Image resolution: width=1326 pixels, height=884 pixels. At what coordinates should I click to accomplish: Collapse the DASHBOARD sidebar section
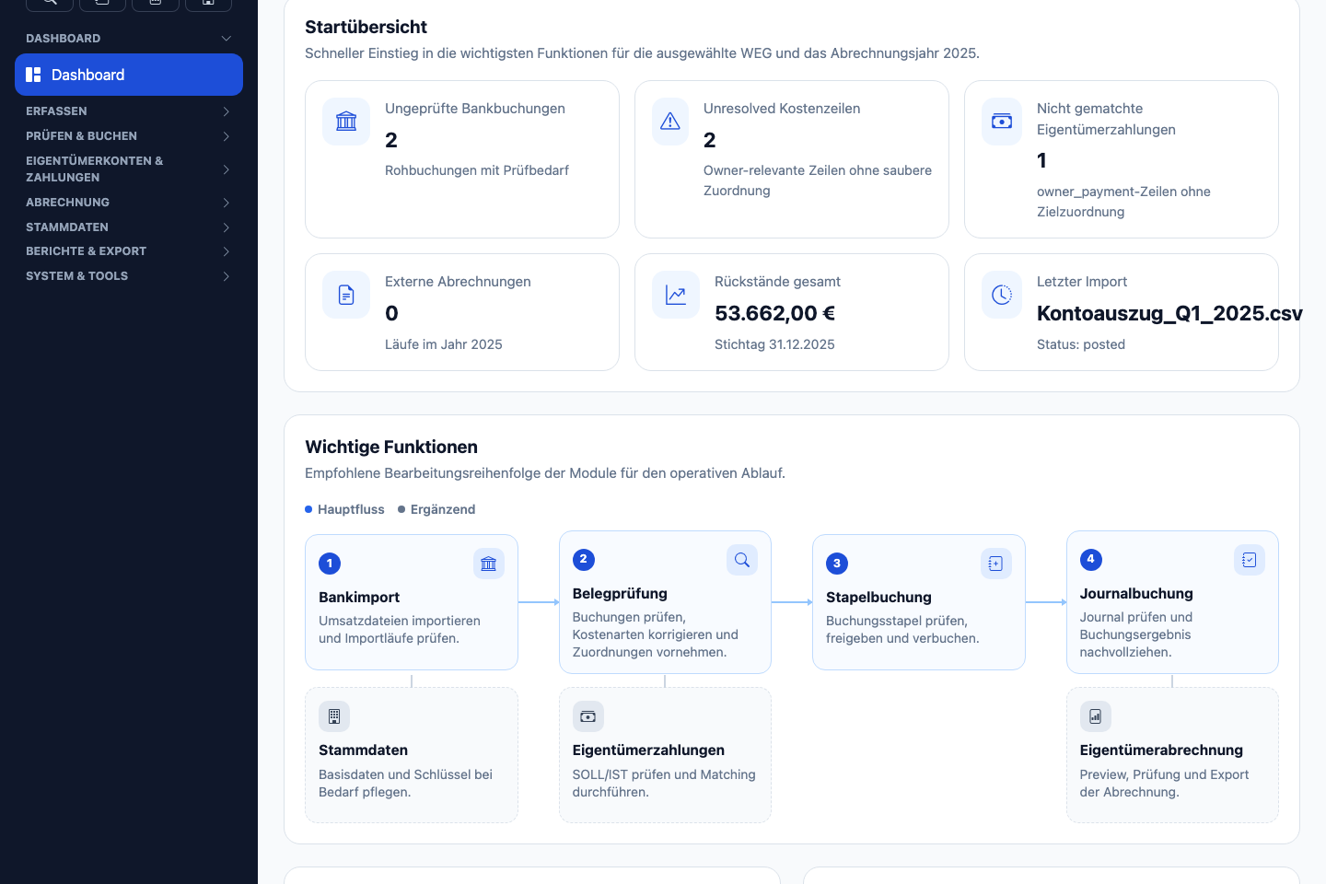[x=129, y=39]
